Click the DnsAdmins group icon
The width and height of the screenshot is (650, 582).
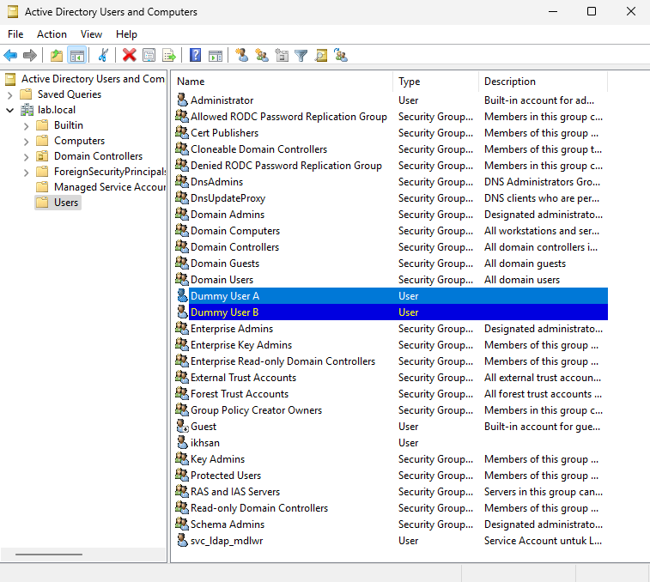click(182, 181)
